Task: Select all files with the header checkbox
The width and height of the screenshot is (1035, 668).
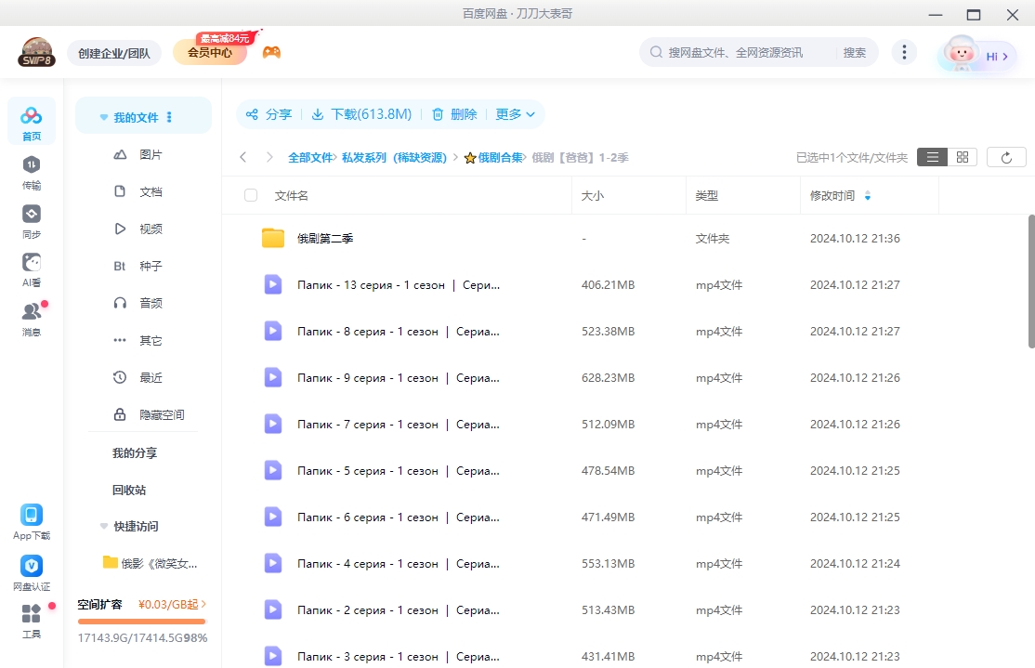Action: click(249, 195)
